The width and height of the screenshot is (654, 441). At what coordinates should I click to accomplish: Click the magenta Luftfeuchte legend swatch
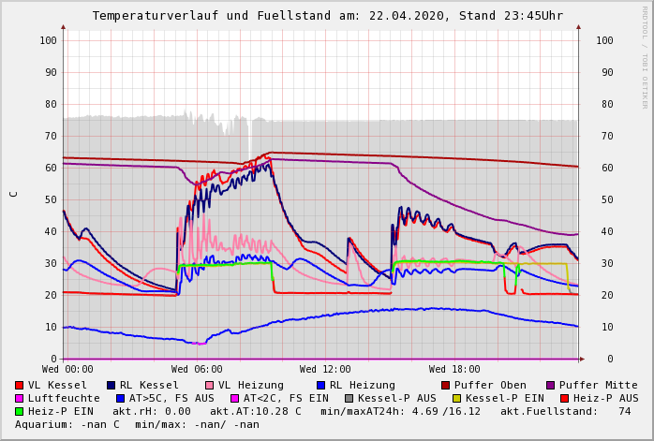[x=20, y=398]
